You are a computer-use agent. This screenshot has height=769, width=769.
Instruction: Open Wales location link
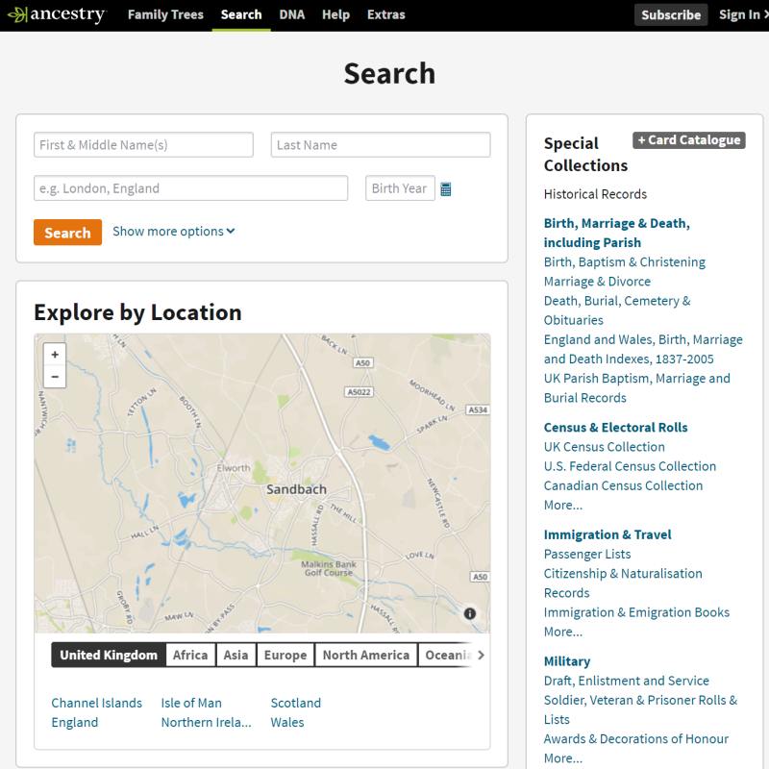point(287,723)
